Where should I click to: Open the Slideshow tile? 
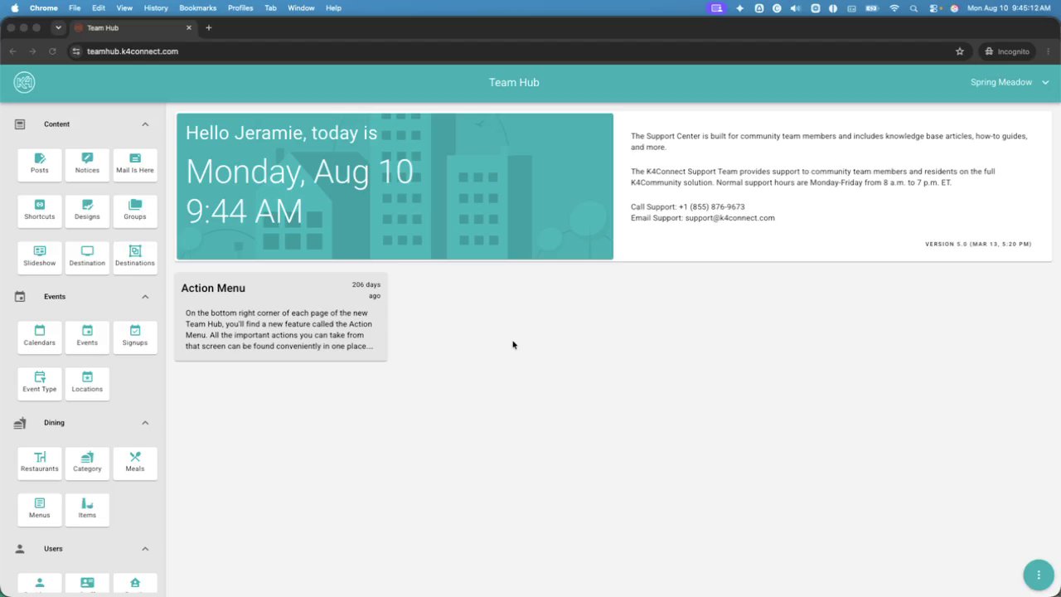click(40, 257)
